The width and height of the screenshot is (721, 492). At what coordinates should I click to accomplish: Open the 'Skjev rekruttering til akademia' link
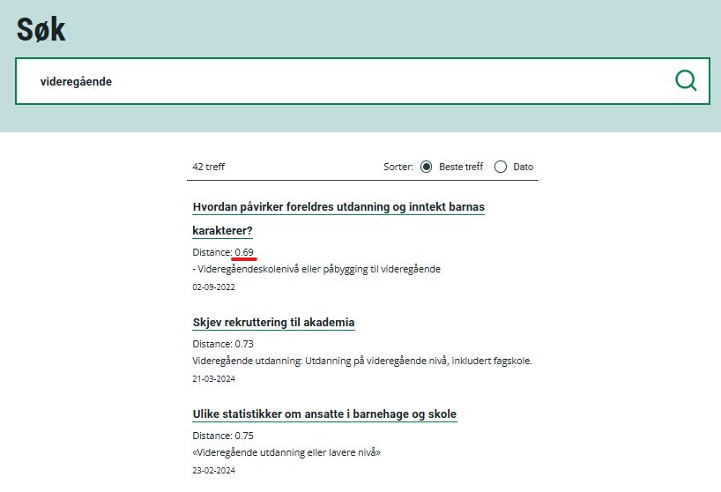coord(273,322)
